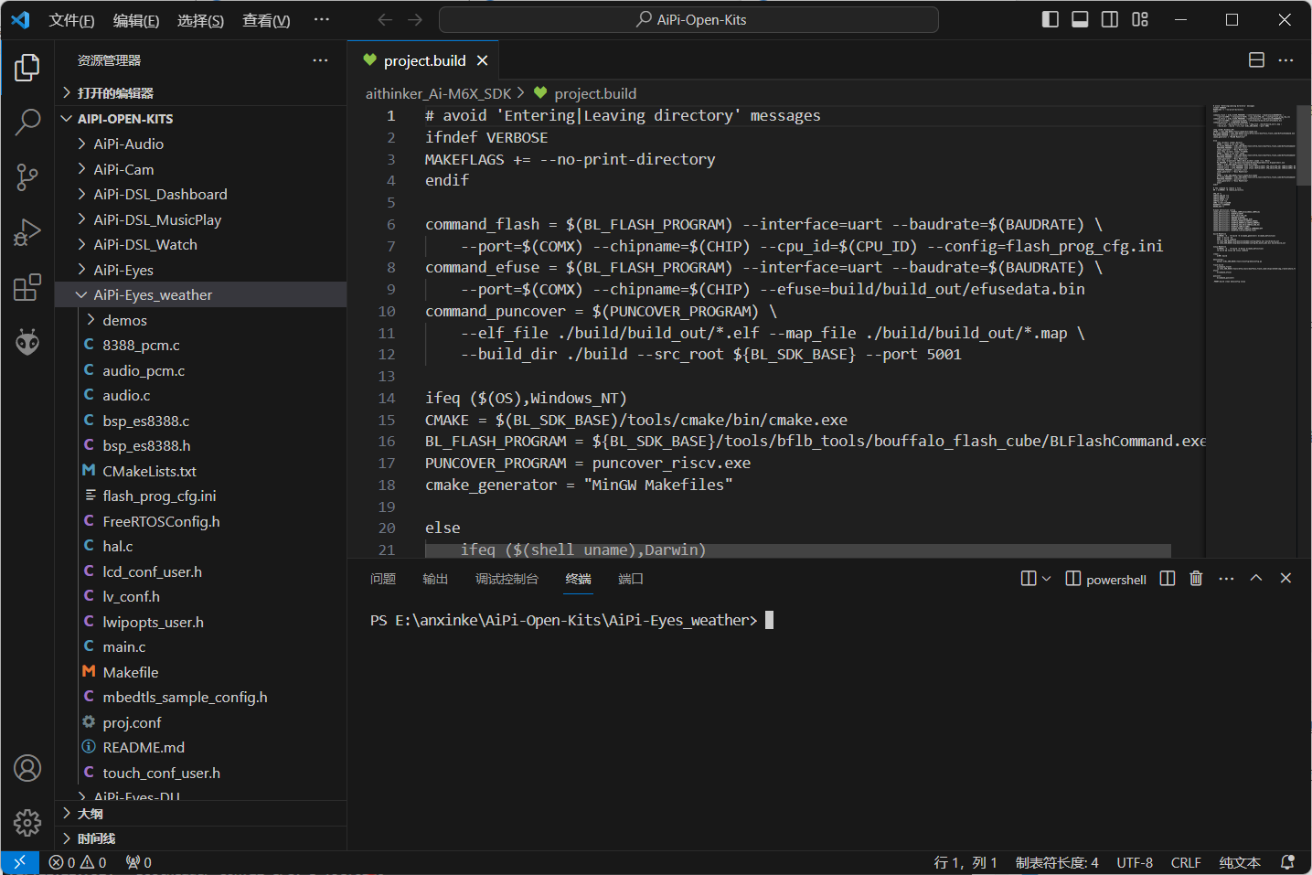
Task: Go forward with the title bar arrow
Action: click(x=415, y=19)
